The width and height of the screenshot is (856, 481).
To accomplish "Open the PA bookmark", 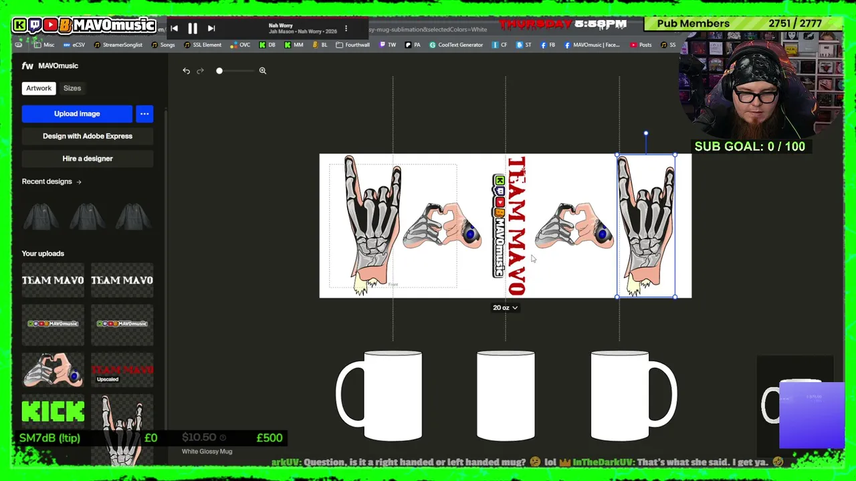I will [x=413, y=45].
